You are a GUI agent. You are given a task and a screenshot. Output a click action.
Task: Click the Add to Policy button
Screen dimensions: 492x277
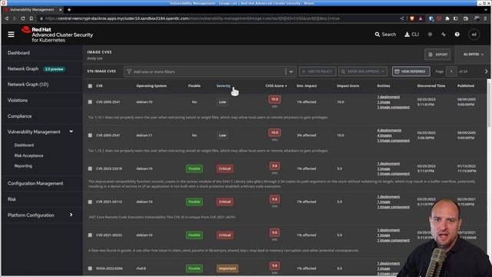point(317,72)
